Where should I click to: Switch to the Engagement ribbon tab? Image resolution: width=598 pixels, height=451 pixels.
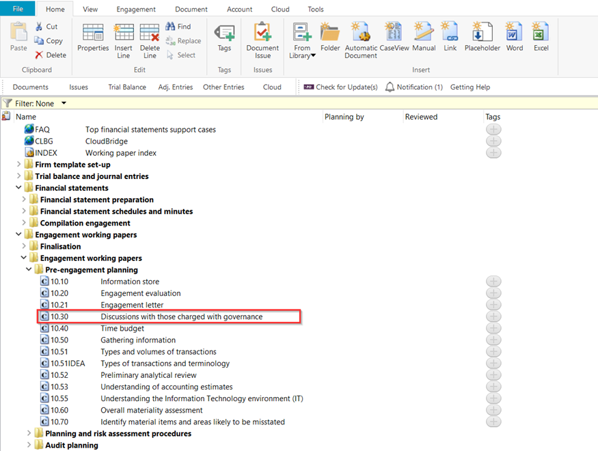pos(135,10)
